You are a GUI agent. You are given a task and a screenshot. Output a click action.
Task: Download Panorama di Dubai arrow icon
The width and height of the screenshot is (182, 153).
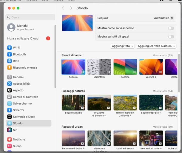point(84,148)
